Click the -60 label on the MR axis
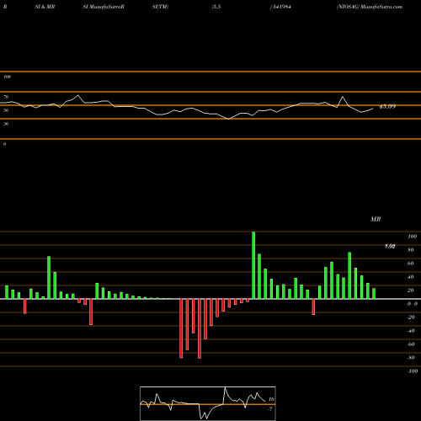Image resolution: width=421 pixels, height=421 pixels. (x=411, y=344)
